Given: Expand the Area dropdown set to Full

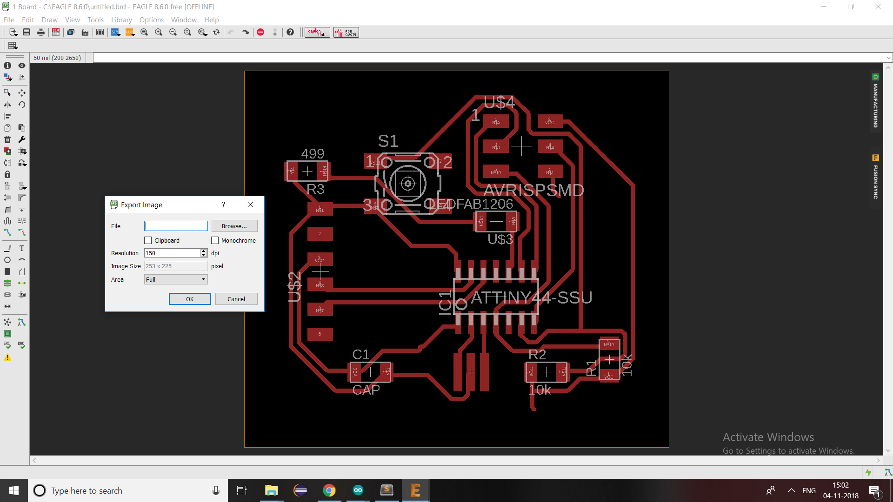Looking at the screenshot, I should tap(176, 279).
